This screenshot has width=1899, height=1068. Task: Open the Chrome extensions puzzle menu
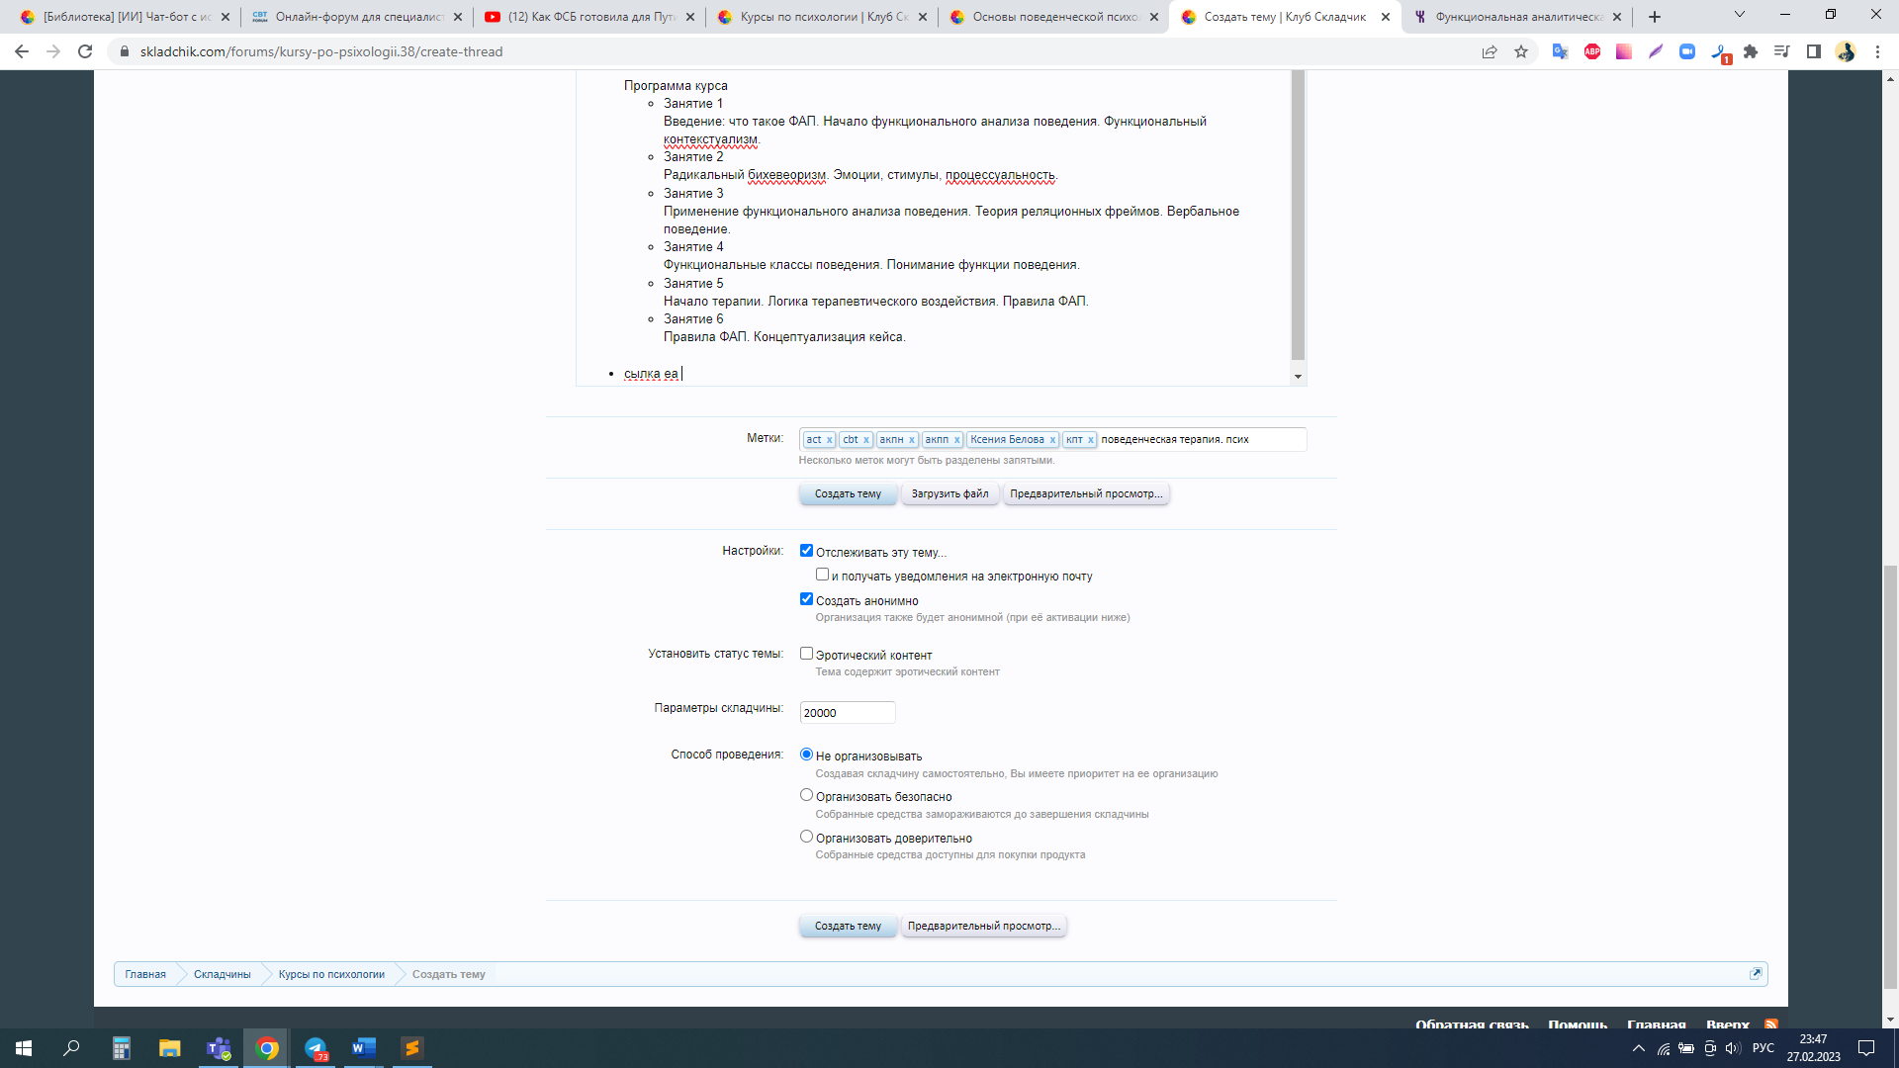[1751, 51]
